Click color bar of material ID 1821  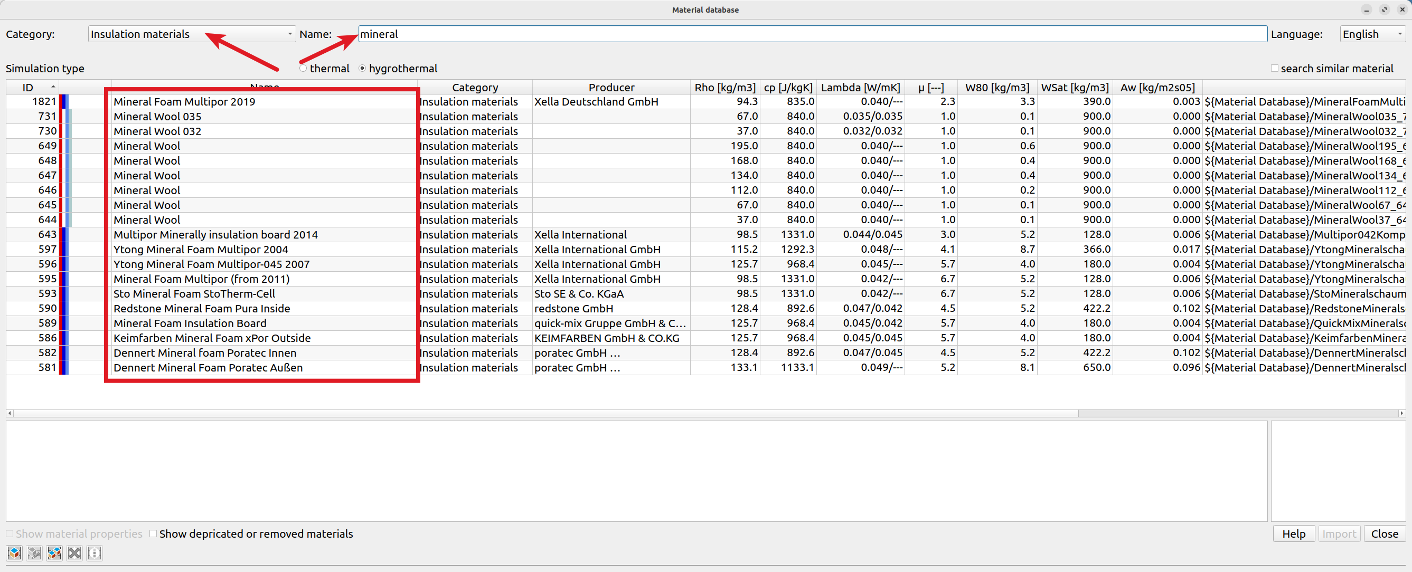tap(64, 101)
